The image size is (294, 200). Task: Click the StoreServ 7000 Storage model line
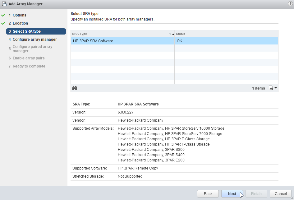170,133
